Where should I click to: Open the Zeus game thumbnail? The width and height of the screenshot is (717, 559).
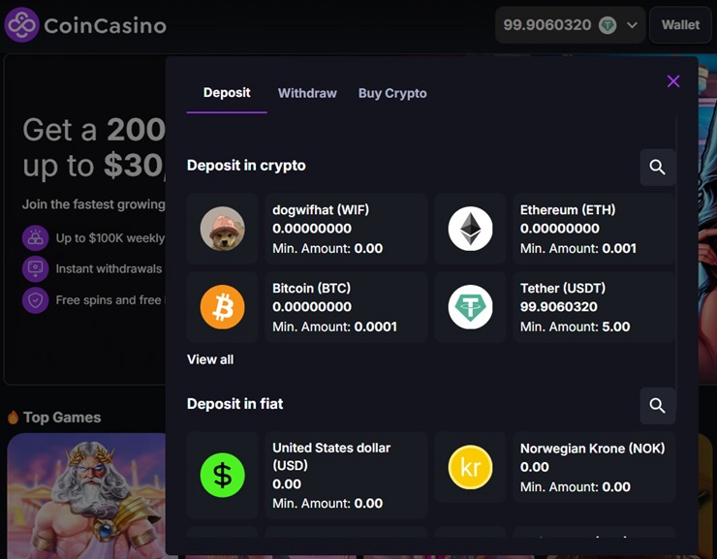tap(87, 494)
